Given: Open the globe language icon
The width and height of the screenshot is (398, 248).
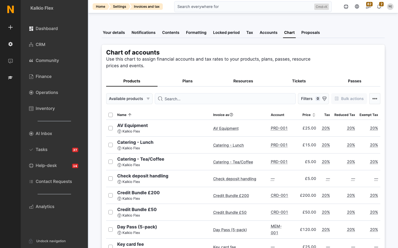Looking at the screenshot, I should pos(357,7).
